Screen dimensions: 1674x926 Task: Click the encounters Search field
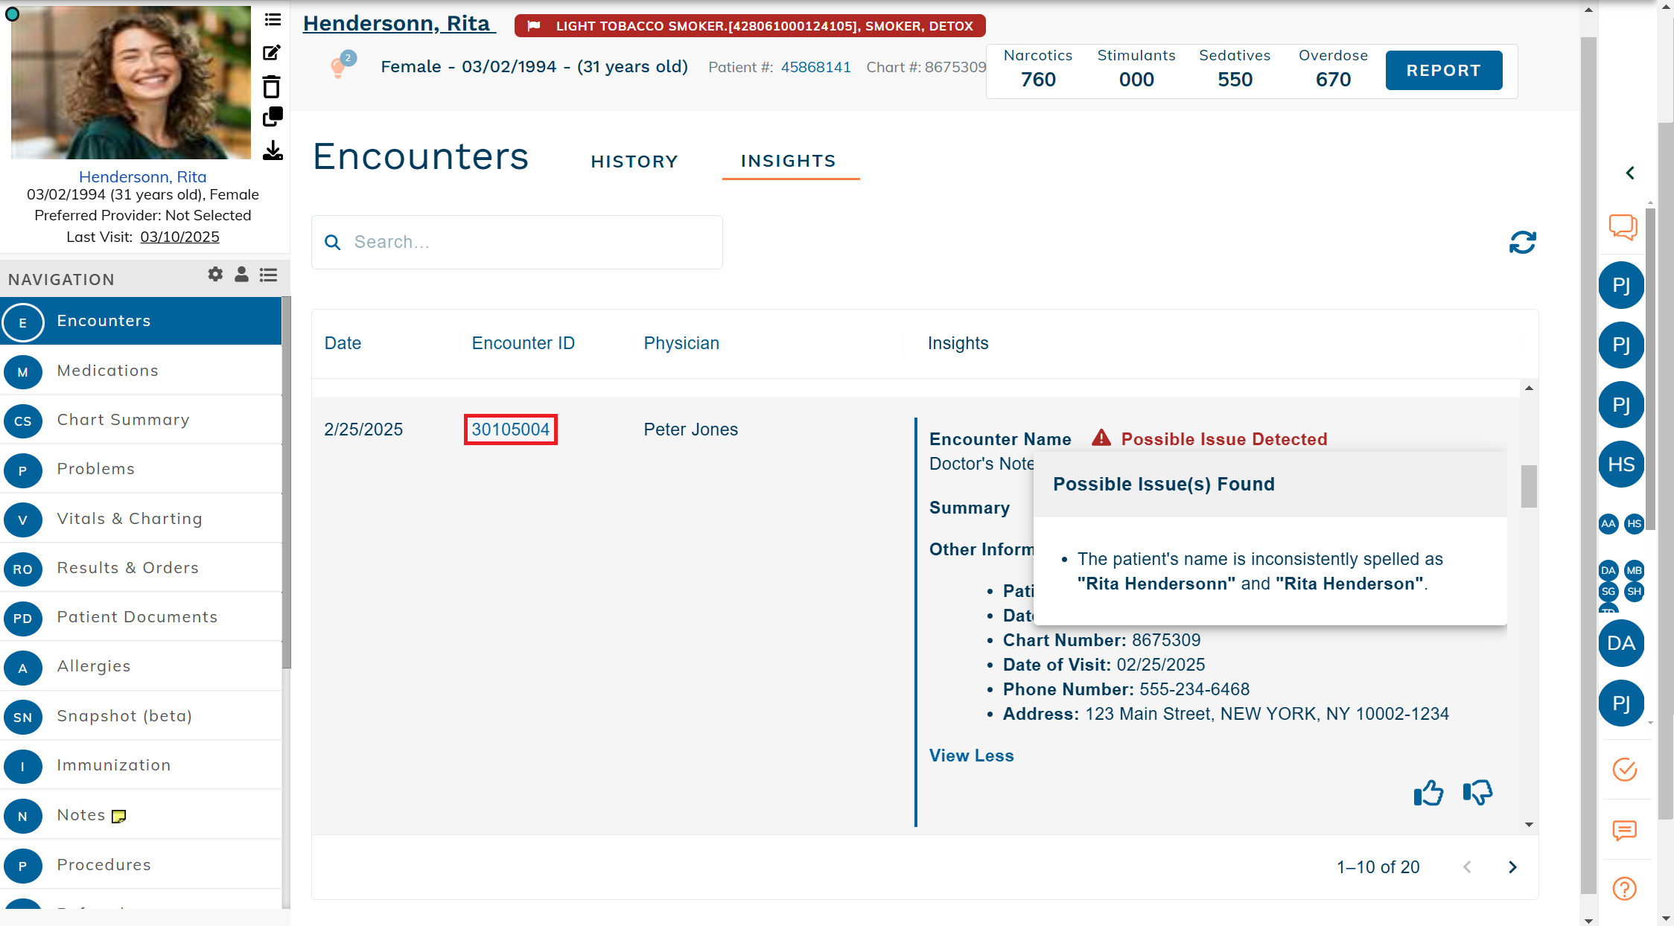(517, 243)
